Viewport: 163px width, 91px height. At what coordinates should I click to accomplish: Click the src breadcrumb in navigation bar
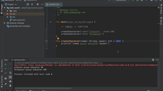[x=19, y=1]
